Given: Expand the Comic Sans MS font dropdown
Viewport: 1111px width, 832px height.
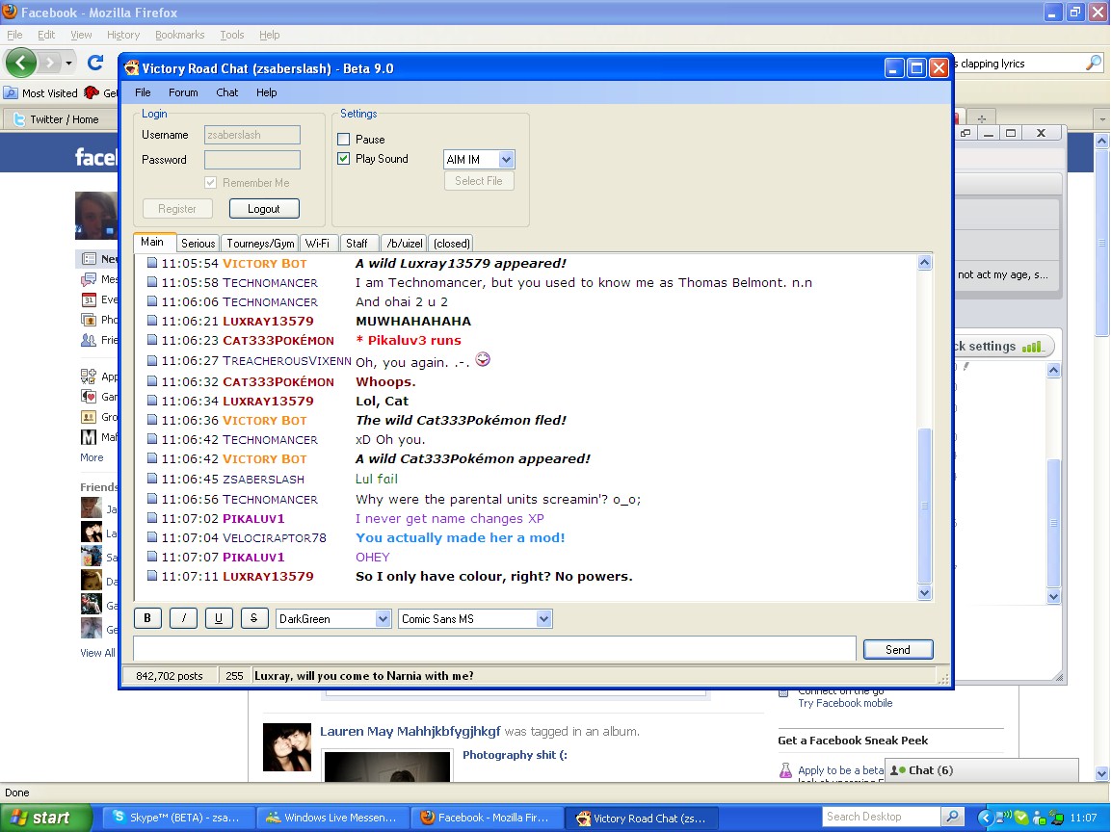Looking at the screenshot, I should [543, 619].
